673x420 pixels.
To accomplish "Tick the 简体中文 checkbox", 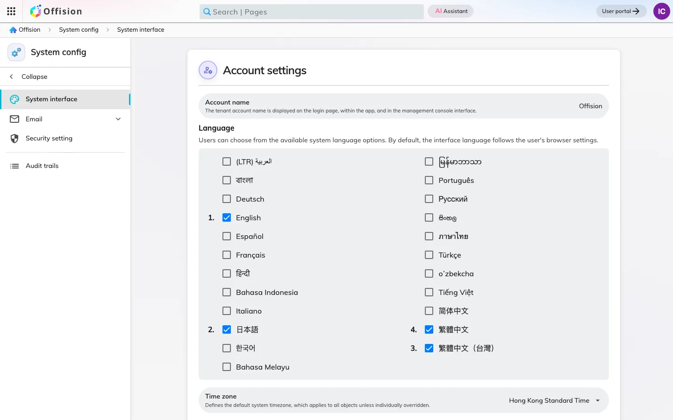I will [429, 311].
